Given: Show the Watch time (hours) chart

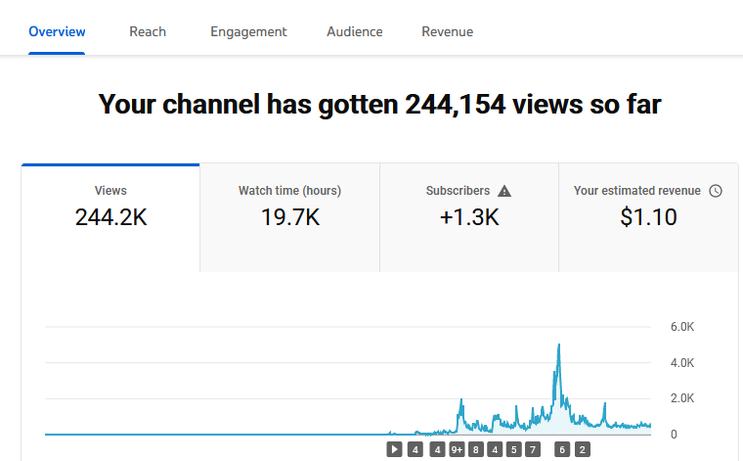Looking at the screenshot, I should pyautogui.click(x=290, y=217).
